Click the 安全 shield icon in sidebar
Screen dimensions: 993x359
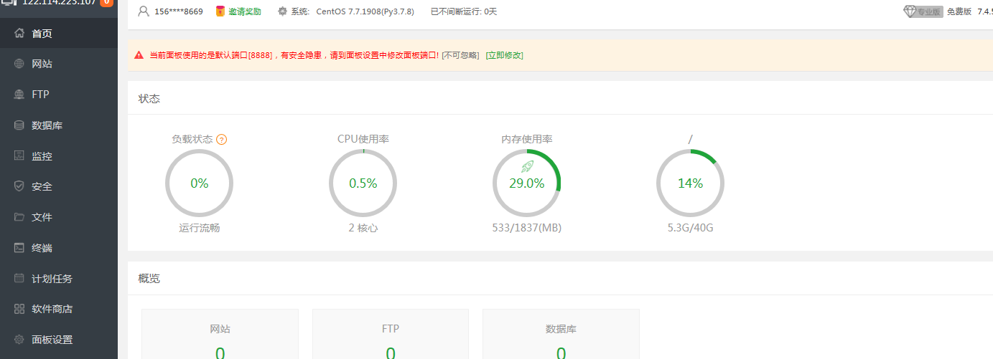pyautogui.click(x=19, y=186)
